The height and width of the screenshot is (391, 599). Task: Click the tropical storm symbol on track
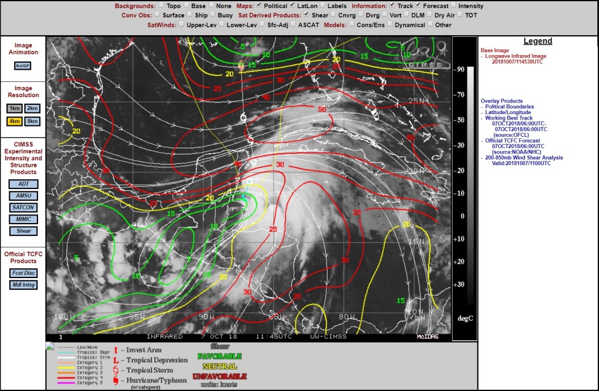pos(243,118)
